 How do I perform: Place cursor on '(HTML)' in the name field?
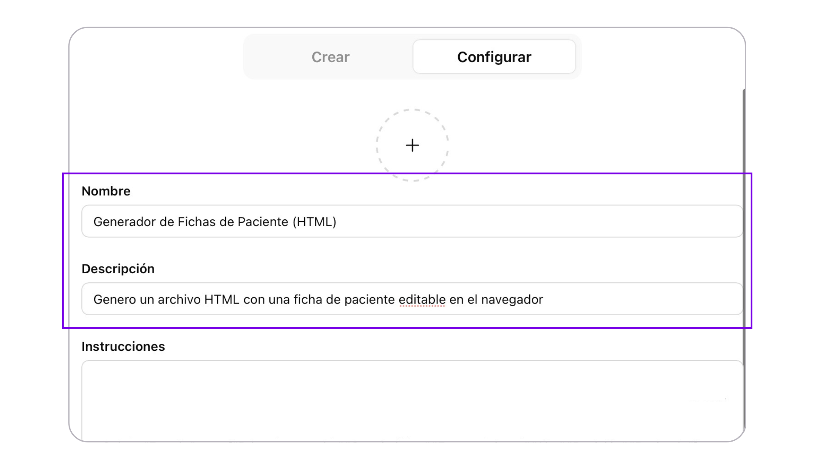pos(314,222)
